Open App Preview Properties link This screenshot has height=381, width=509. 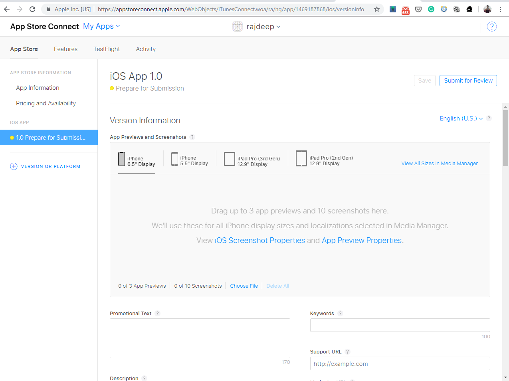pyautogui.click(x=362, y=240)
